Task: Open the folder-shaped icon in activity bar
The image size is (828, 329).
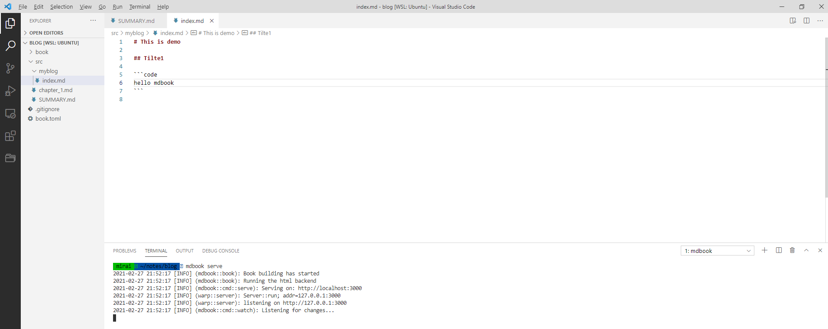Action: tap(10, 158)
